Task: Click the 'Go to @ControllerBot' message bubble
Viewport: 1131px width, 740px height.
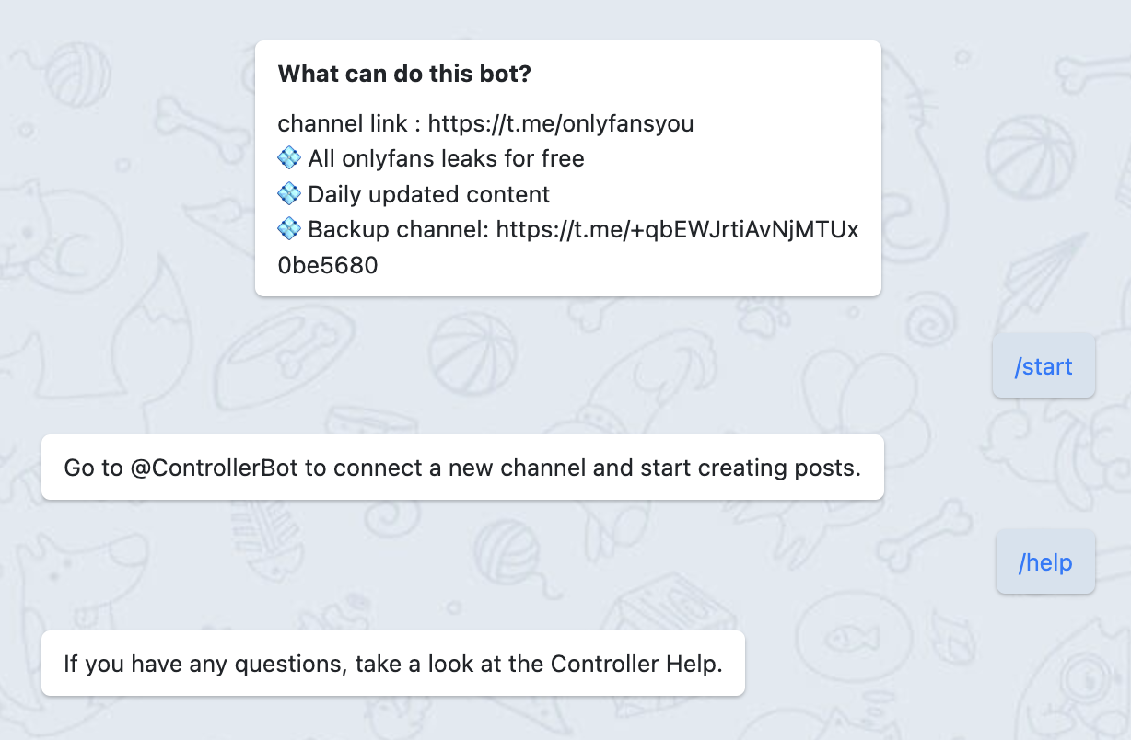Action: click(x=462, y=468)
